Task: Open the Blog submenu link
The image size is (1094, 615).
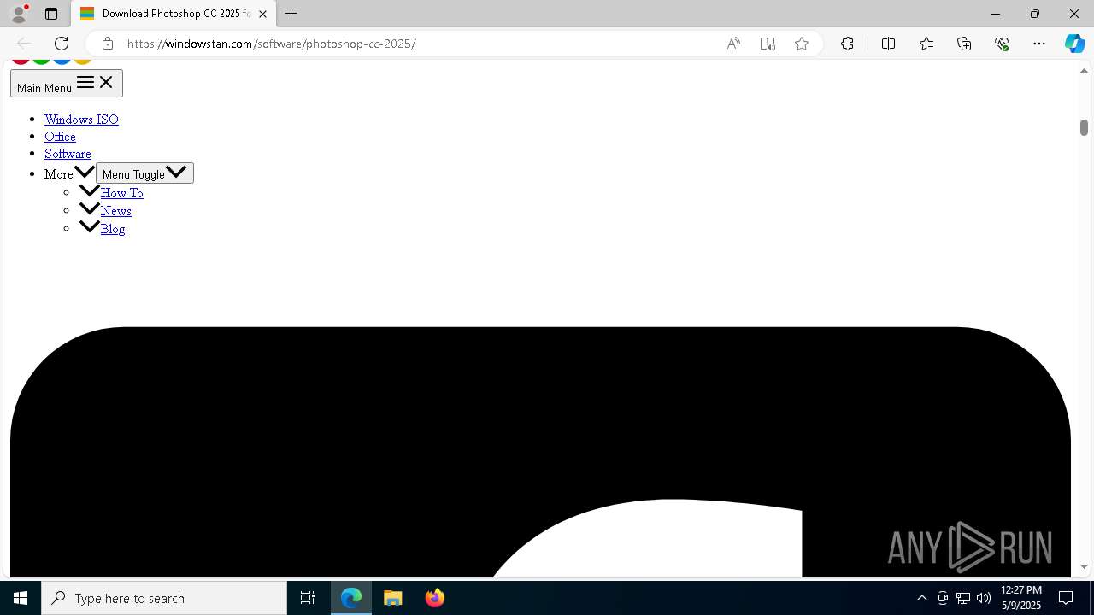Action: (x=113, y=229)
